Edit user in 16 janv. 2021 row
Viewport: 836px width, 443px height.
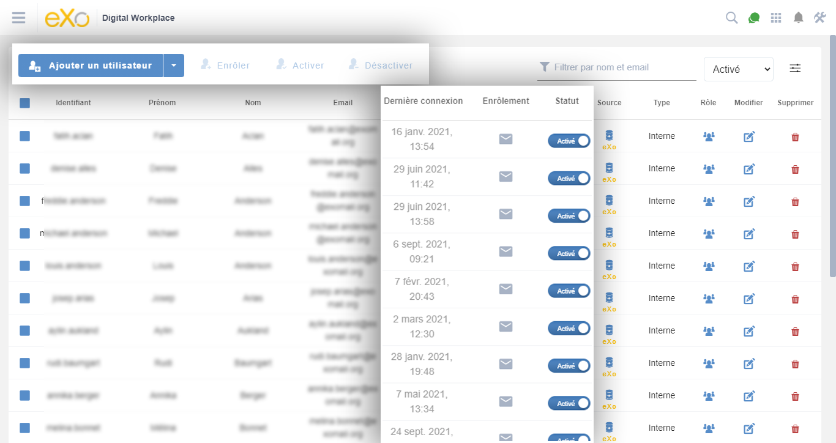click(x=749, y=136)
